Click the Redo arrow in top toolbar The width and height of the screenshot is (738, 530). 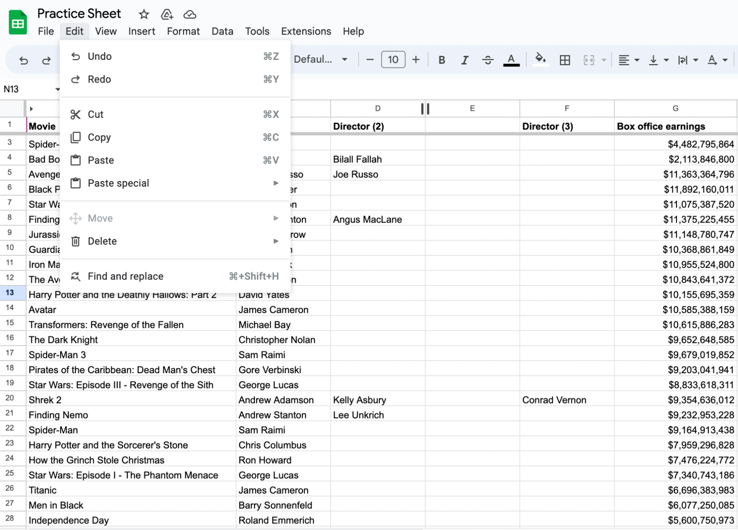[x=46, y=60]
